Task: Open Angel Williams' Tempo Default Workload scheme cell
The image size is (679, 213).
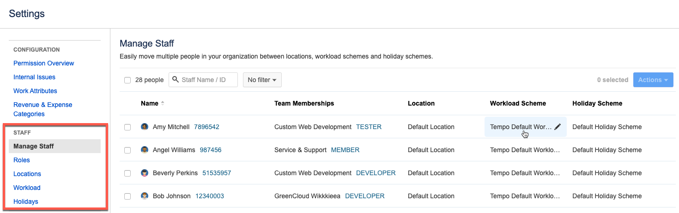Action: coord(525,150)
